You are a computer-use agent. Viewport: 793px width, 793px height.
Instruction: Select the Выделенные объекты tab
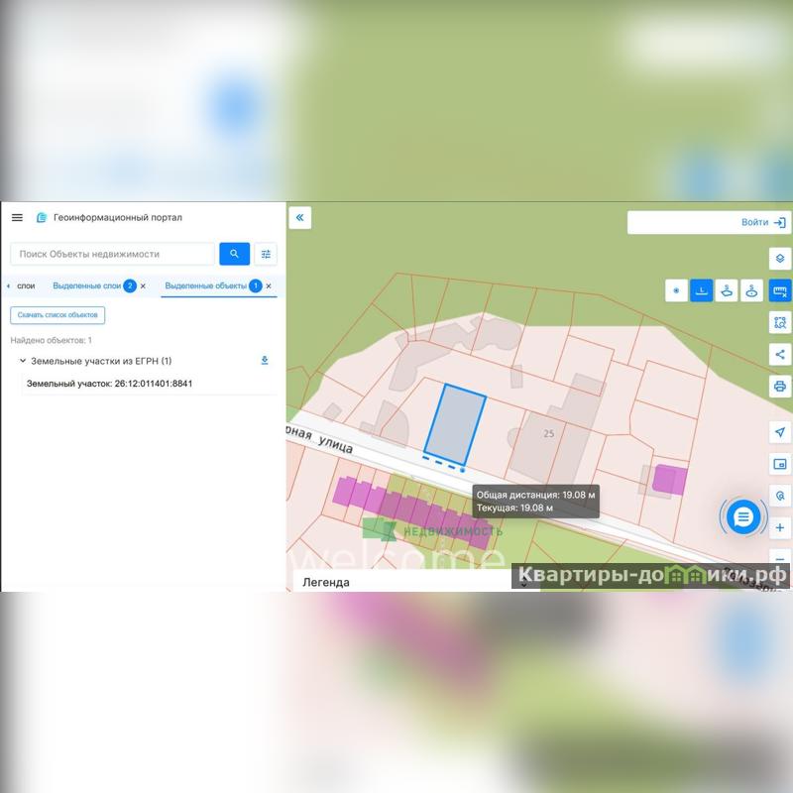coord(206,285)
